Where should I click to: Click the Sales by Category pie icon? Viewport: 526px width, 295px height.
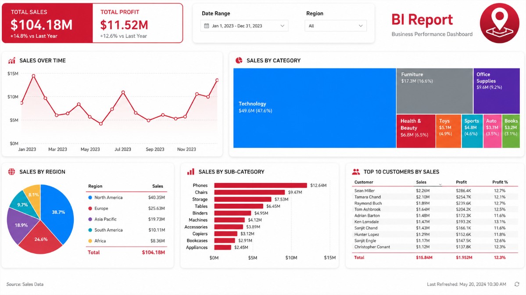[239, 61]
